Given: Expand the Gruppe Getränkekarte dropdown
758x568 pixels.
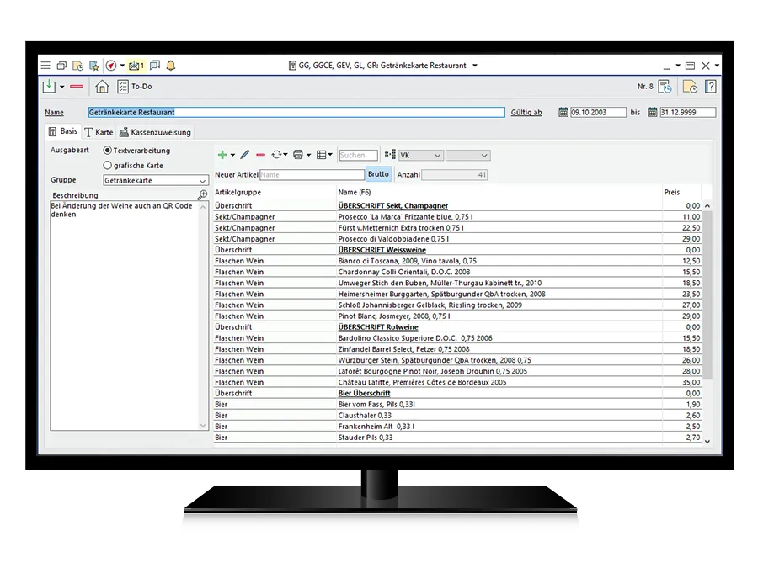Looking at the screenshot, I should coord(202,180).
